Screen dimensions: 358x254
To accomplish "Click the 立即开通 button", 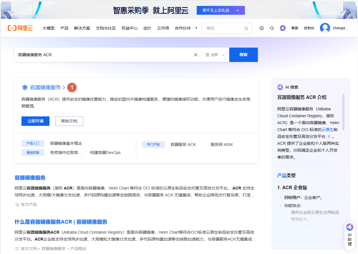I will click(x=35, y=121).
